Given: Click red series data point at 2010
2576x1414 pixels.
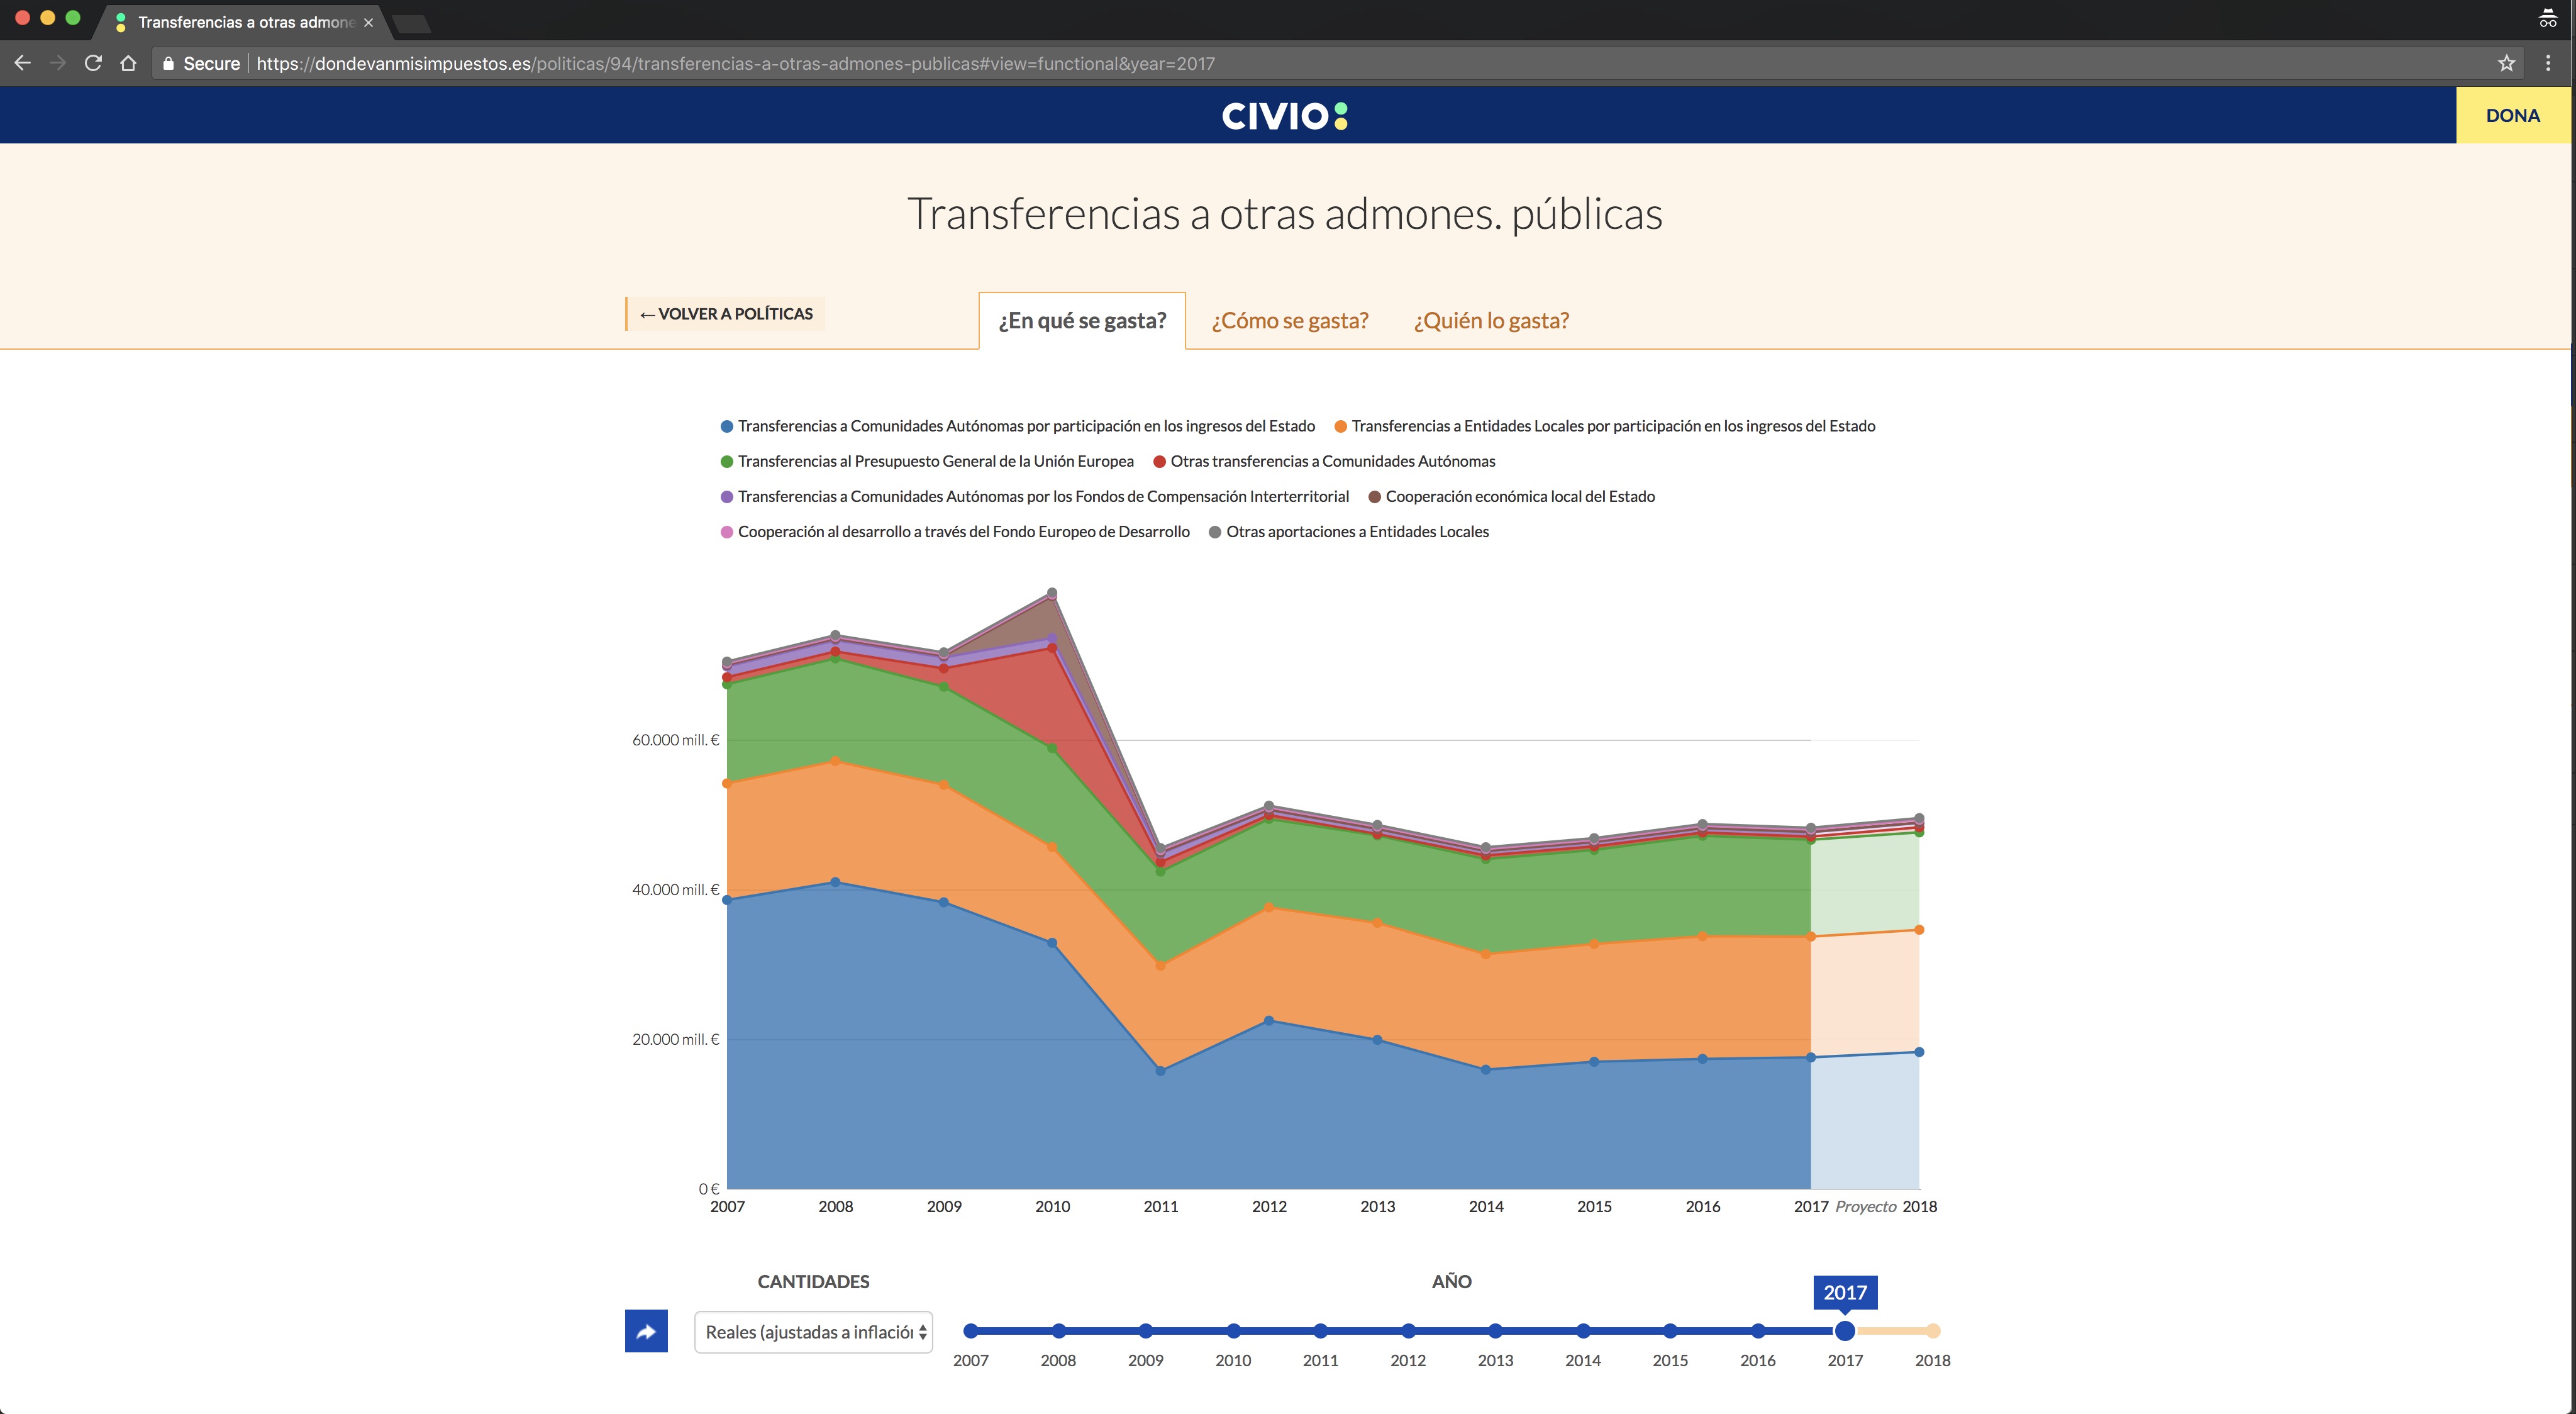Looking at the screenshot, I should click(x=1052, y=648).
